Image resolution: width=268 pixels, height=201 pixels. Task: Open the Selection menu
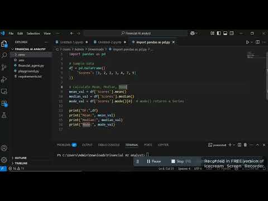[x=33, y=33]
